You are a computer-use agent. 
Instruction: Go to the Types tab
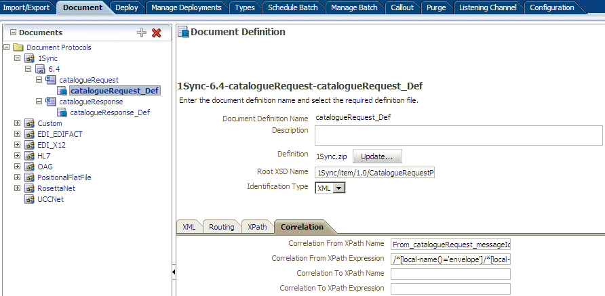pyautogui.click(x=245, y=7)
